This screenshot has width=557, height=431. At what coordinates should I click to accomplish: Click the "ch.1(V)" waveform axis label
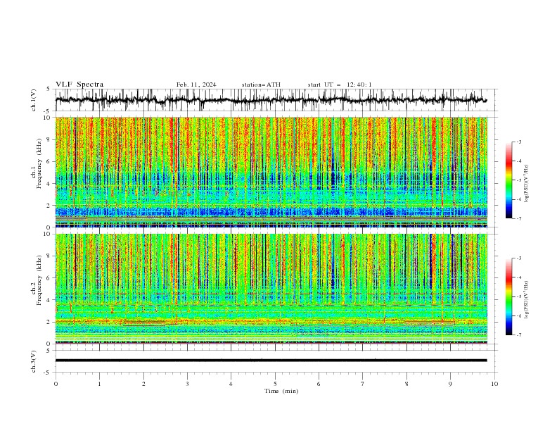(34, 100)
